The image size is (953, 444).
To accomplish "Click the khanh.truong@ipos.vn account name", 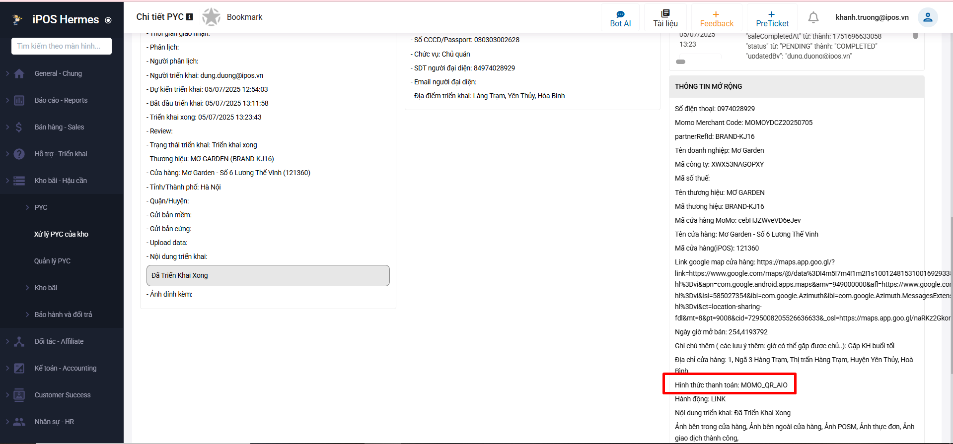I will point(872,17).
